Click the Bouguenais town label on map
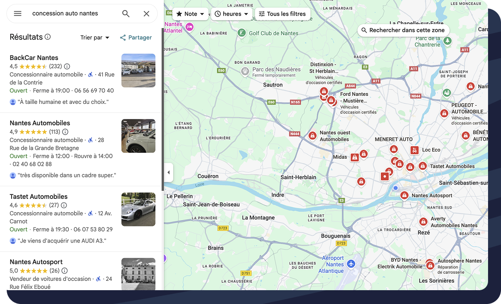This screenshot has height=304, width=501. coord(335,236)
